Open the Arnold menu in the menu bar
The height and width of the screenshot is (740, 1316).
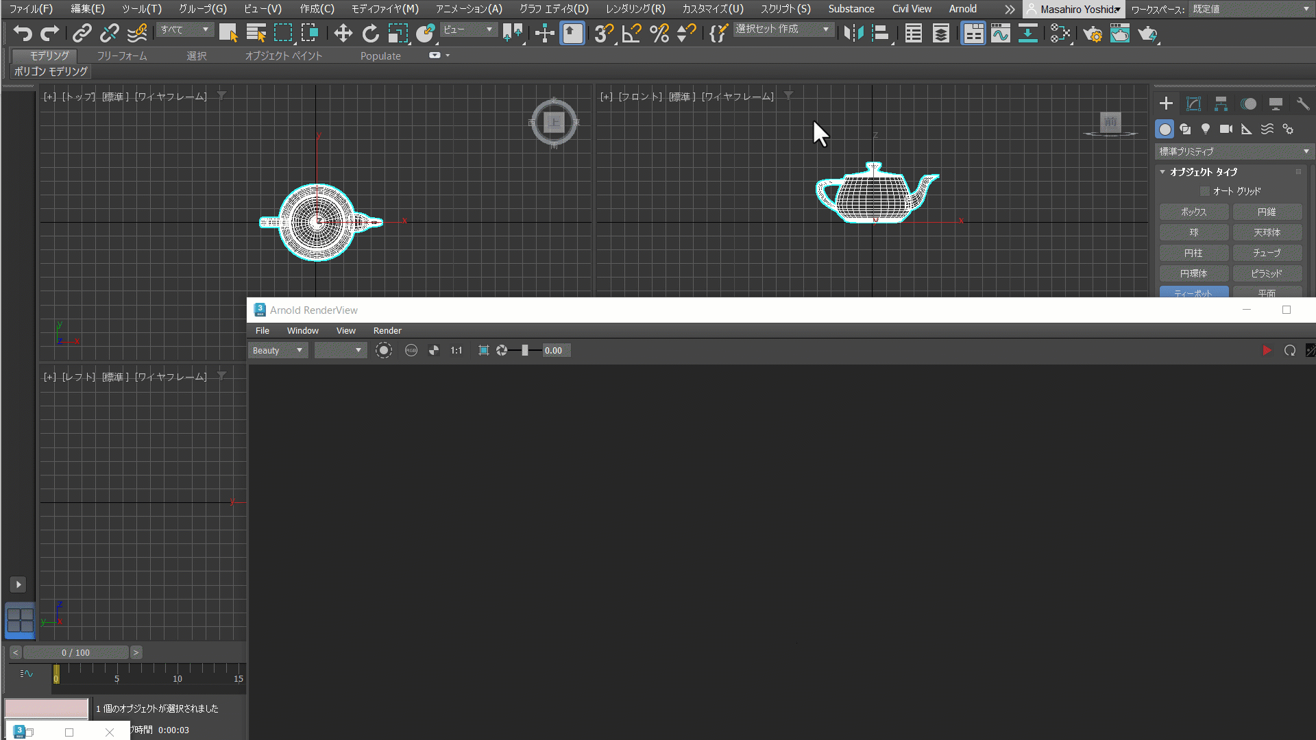tap(963, 9)
